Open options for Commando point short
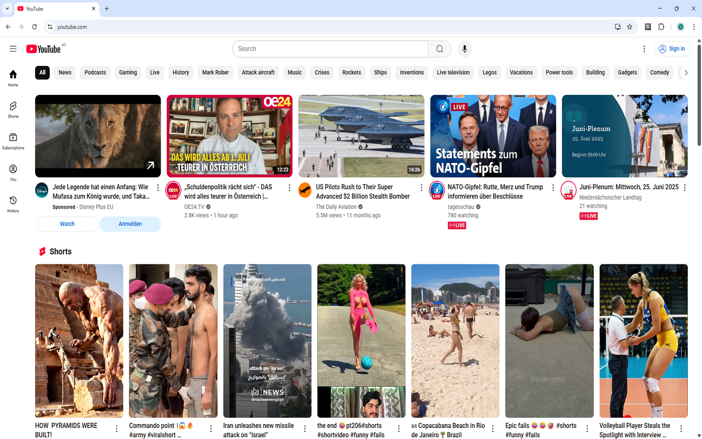 pos(211,429)
